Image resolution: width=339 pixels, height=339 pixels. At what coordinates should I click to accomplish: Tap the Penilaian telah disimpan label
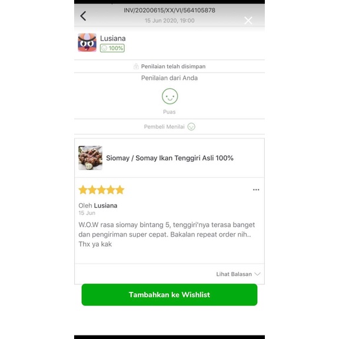tap(173, 67)
